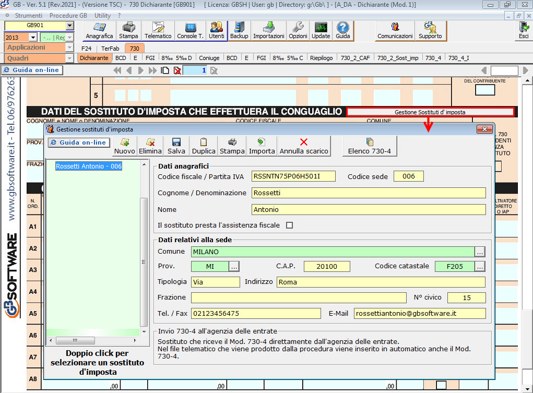Open the Comune lookup ellipsis button
This screenshot has height=393, width=533.
tap(480, 252)
